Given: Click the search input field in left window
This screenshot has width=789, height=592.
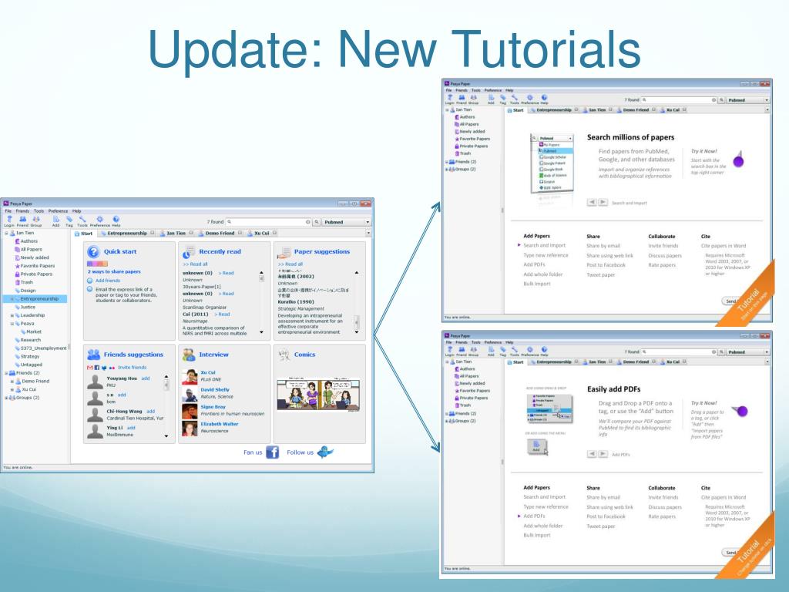Looking at the screenshot, I should pyautogui.click(x=267, y=222).
